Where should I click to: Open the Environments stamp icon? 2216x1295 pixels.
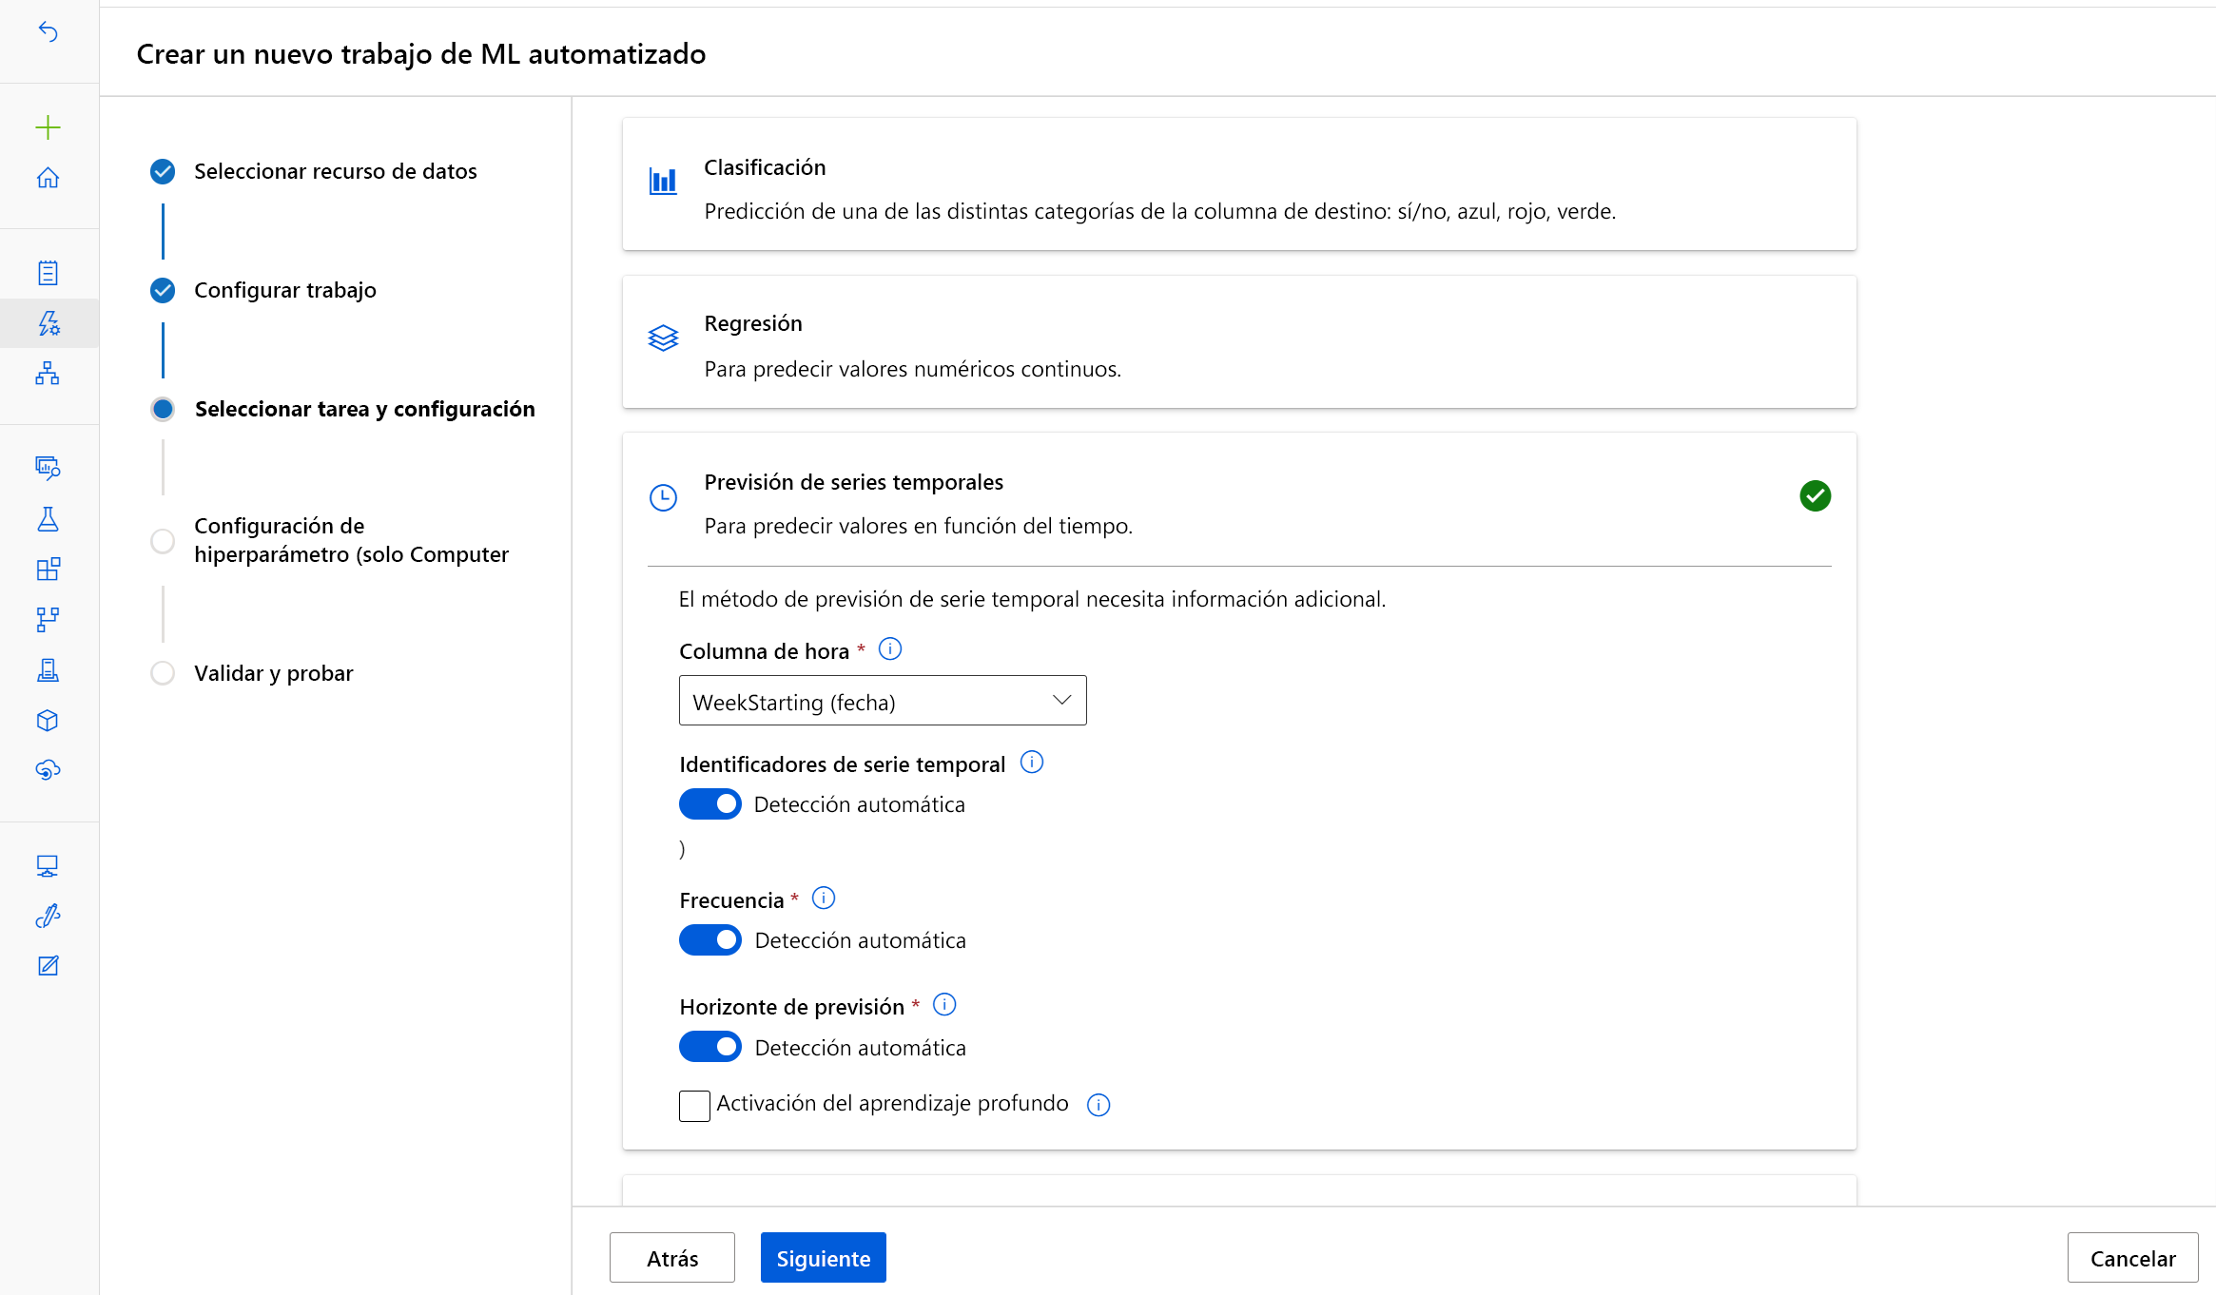pyautogui.click(x=48, y=670)
